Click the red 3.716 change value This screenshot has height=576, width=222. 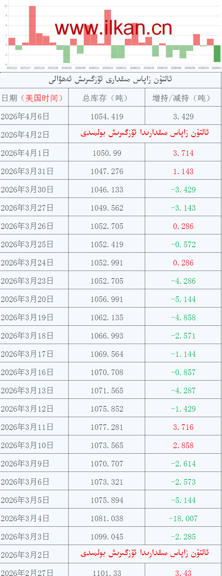pos(183,427)
